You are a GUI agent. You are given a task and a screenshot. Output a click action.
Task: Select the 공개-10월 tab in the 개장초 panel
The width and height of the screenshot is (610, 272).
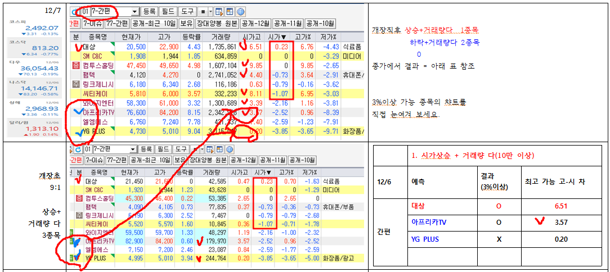point(302,160)
